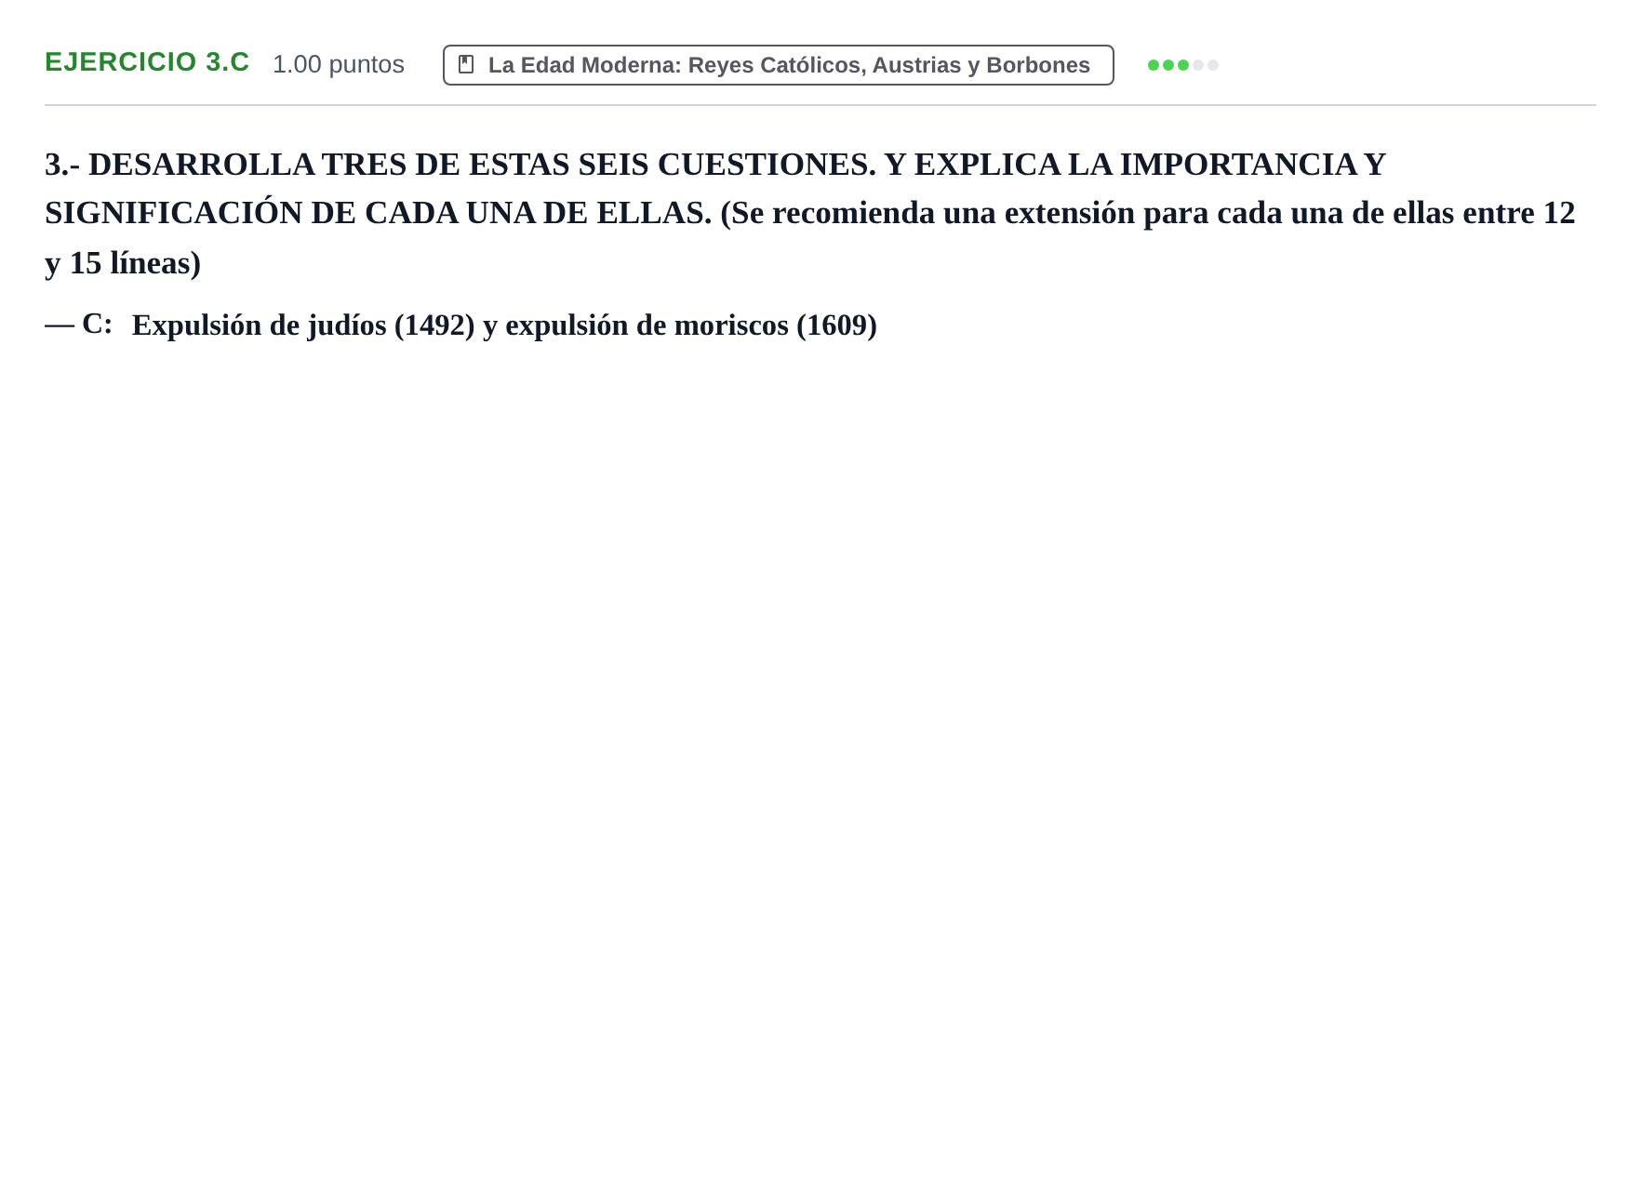Viewport: 1641px width, 1194px height.
Task: Click the green difficulty dots indicator
Action: point(1183,65)
